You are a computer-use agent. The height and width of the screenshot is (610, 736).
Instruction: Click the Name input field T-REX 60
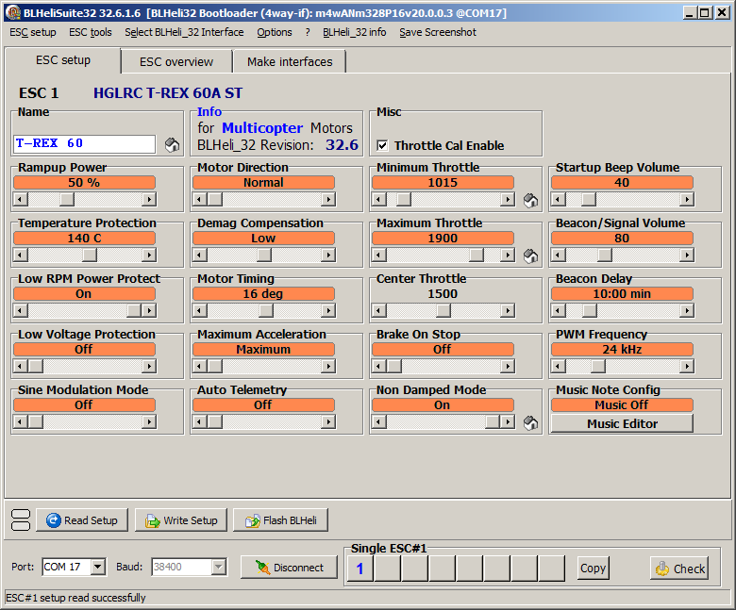pos(85,144)
